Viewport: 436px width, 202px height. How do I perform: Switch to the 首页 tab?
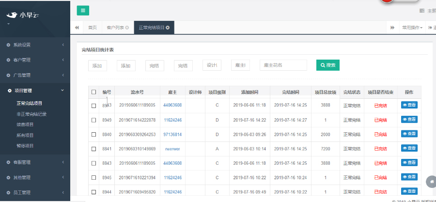click(92, 28)
